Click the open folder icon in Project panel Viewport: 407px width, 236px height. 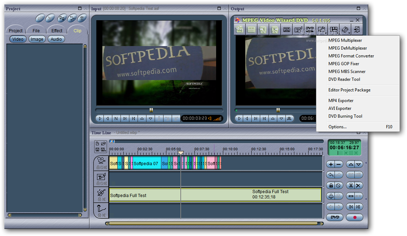(40, 18)
